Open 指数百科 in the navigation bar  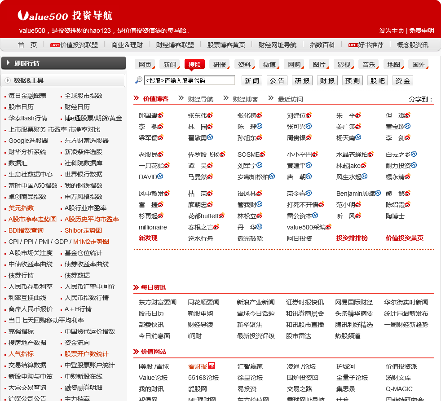[x=322, y=45]
